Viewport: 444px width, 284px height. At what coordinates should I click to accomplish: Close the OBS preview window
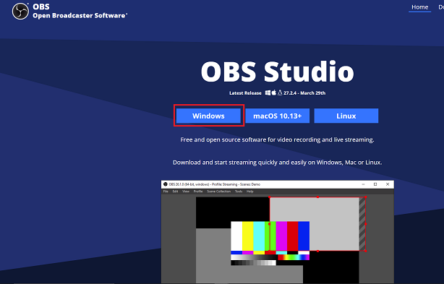388,184
